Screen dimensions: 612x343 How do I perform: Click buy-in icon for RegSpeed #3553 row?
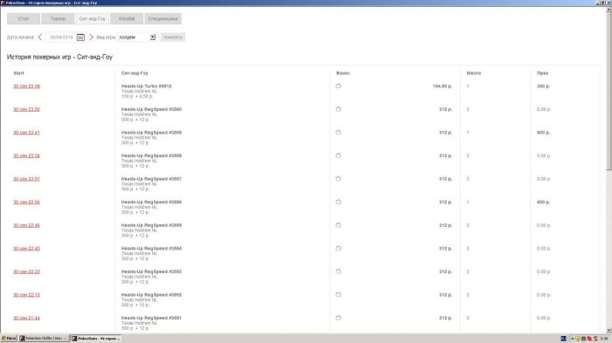click(338, 271)
